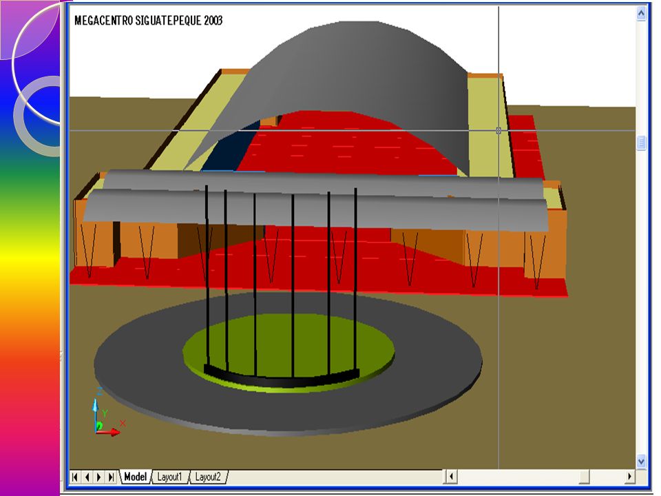
Task: Click vertical scrollbar down arrow
Action: [x=641, y=461]
